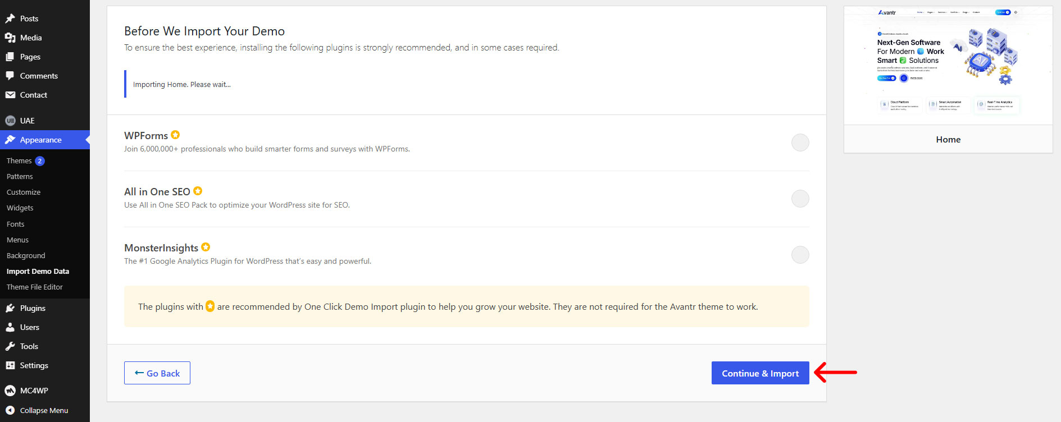Open Media via its sidebar icon
Image resolution: width=1061 pixels, height=422 pixels.
[x=10, y=38]
